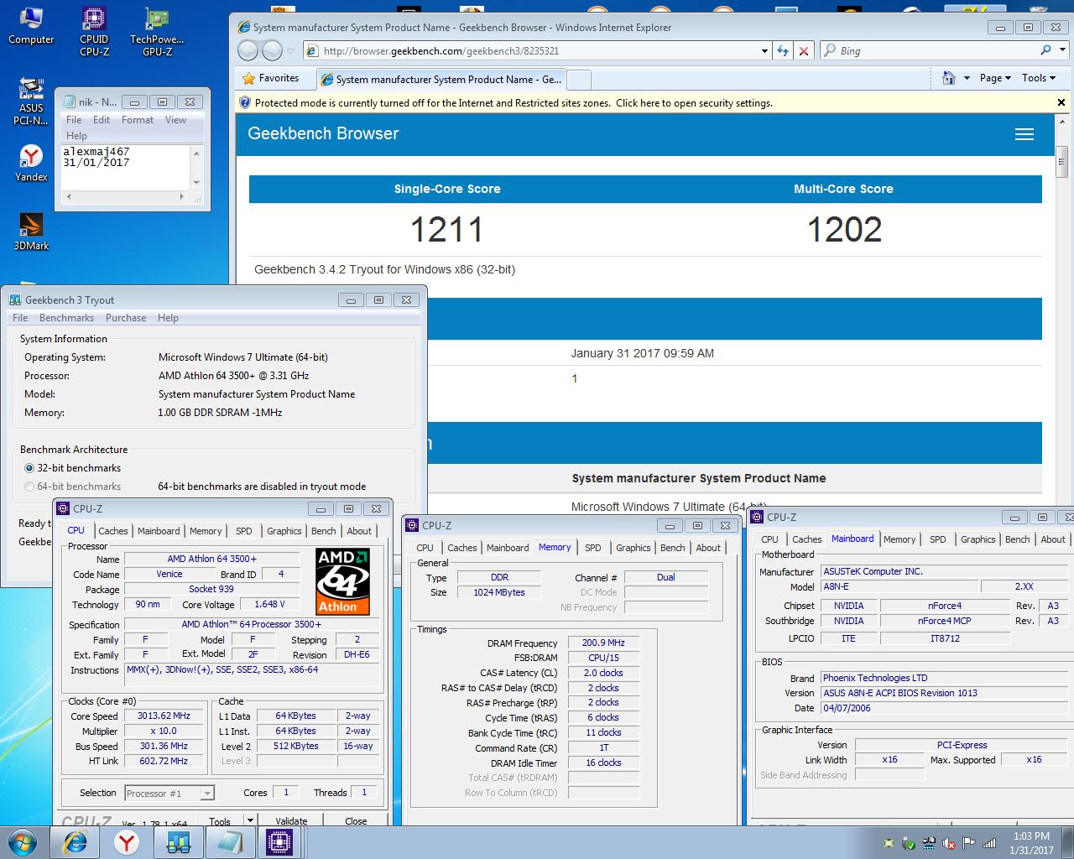This screenshot has height=859, width=1074.
Task: Dismiss the protected mode information bar
Action: point(1061,103)
